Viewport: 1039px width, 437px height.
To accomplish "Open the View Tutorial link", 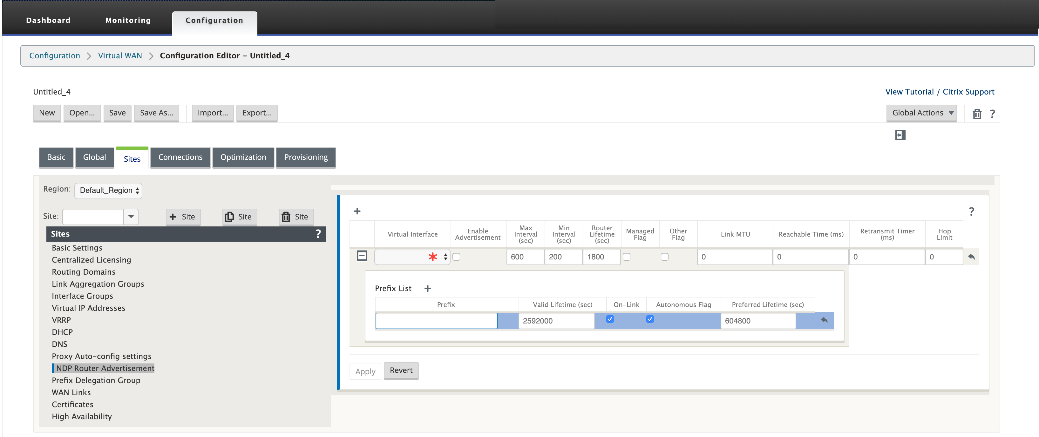I will click(x=909, y=92).
